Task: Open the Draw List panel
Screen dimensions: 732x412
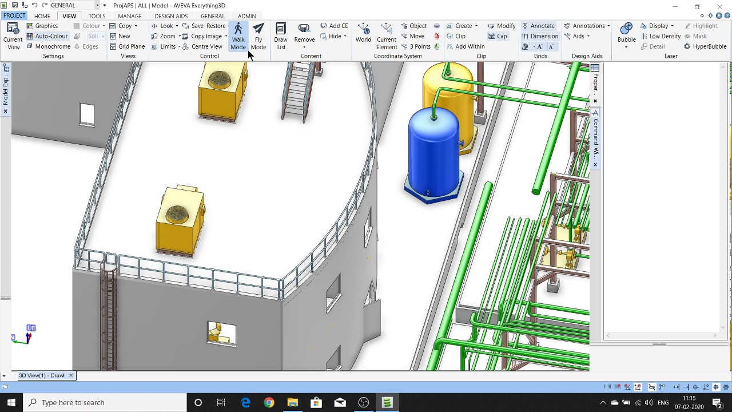Action: [x=281, y=36]
